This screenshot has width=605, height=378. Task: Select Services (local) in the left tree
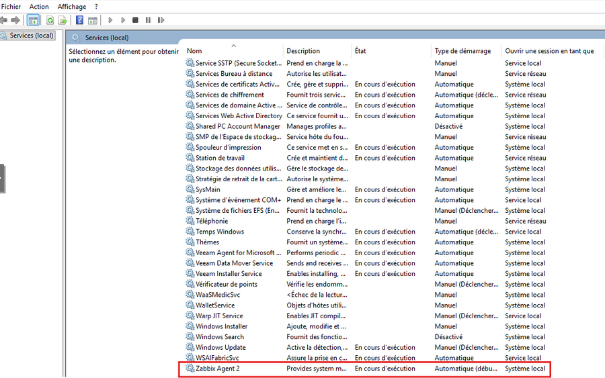coord(31,36)
